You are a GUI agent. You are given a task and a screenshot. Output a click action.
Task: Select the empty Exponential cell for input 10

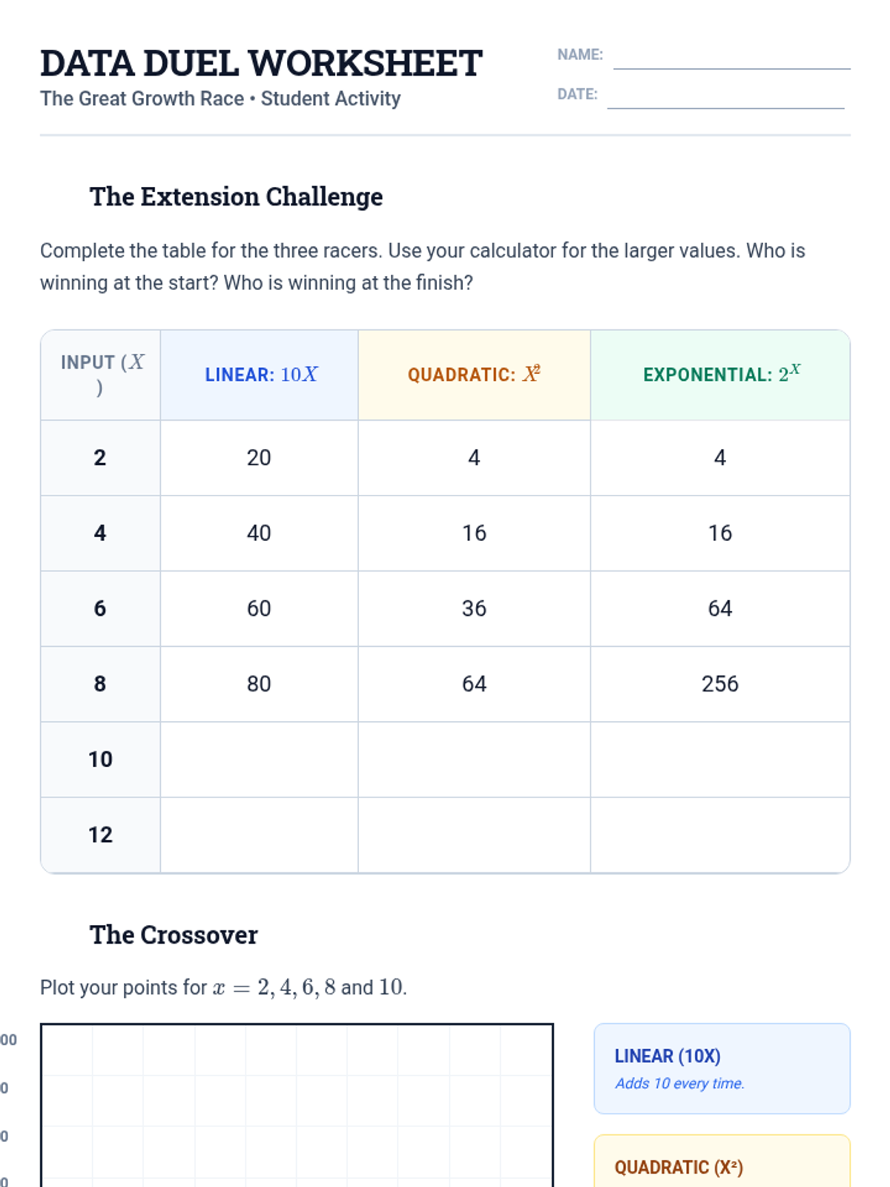[x=719, y=760]
